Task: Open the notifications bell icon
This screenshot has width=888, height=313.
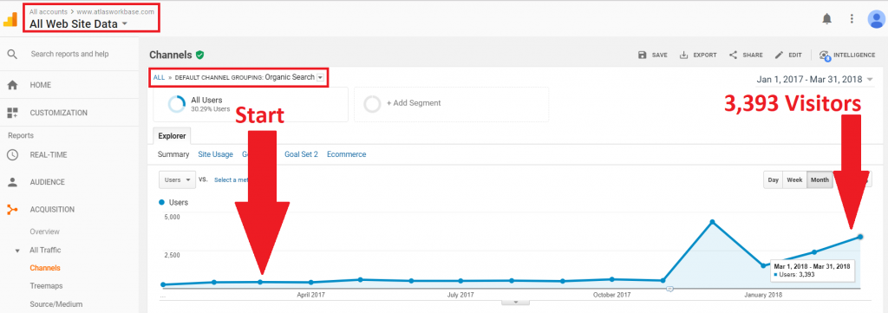Action: pyautogui.click(x=826, y=19)
